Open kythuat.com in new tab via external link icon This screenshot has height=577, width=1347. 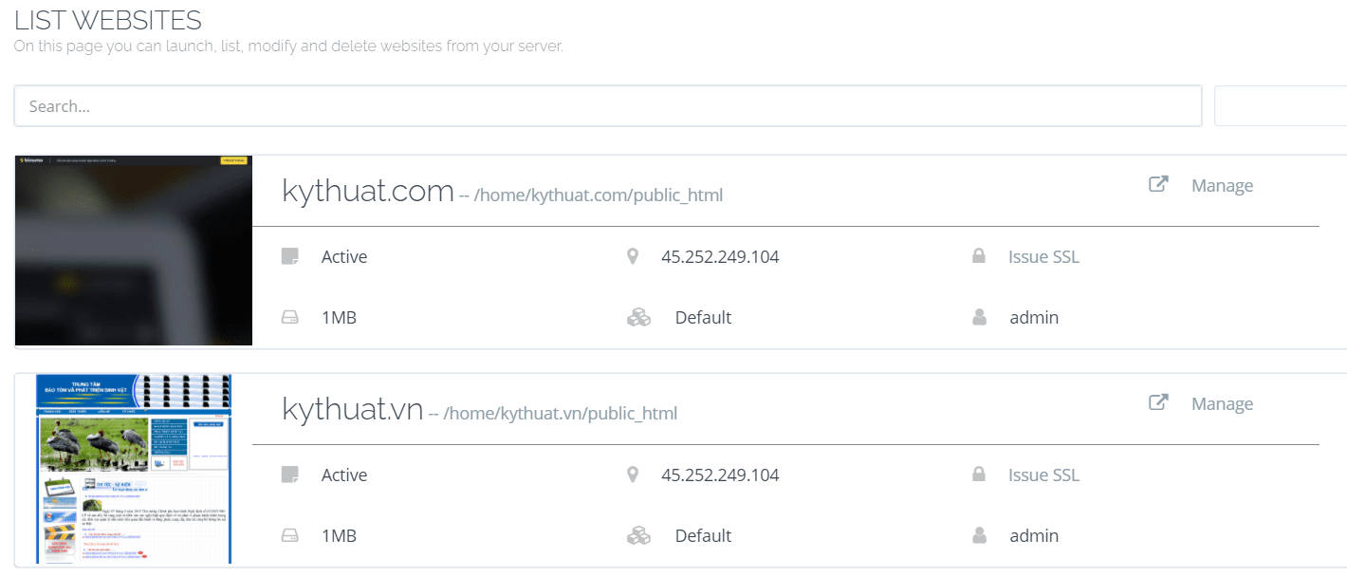1158,184
